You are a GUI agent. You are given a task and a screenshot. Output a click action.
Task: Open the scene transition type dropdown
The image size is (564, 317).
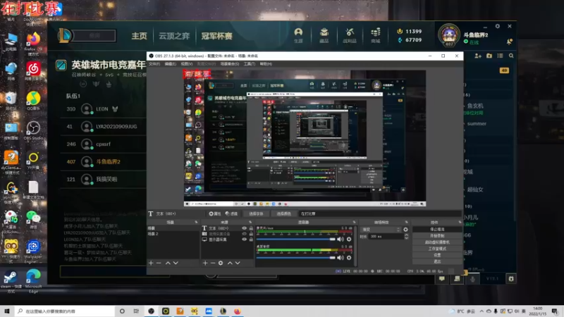(381, 230)
